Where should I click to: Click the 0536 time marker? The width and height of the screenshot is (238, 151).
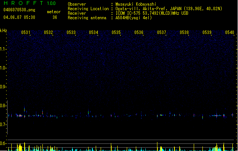[139, 32]
